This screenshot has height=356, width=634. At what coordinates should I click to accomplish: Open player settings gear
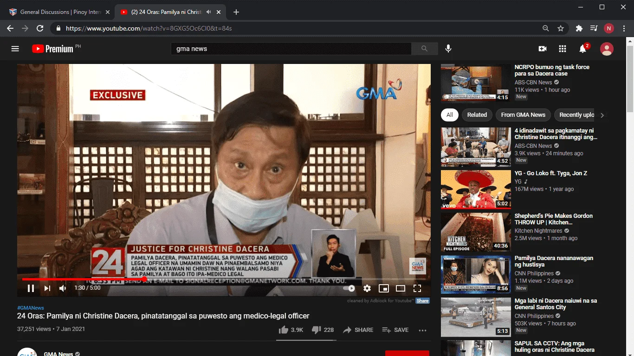(367, 288)
